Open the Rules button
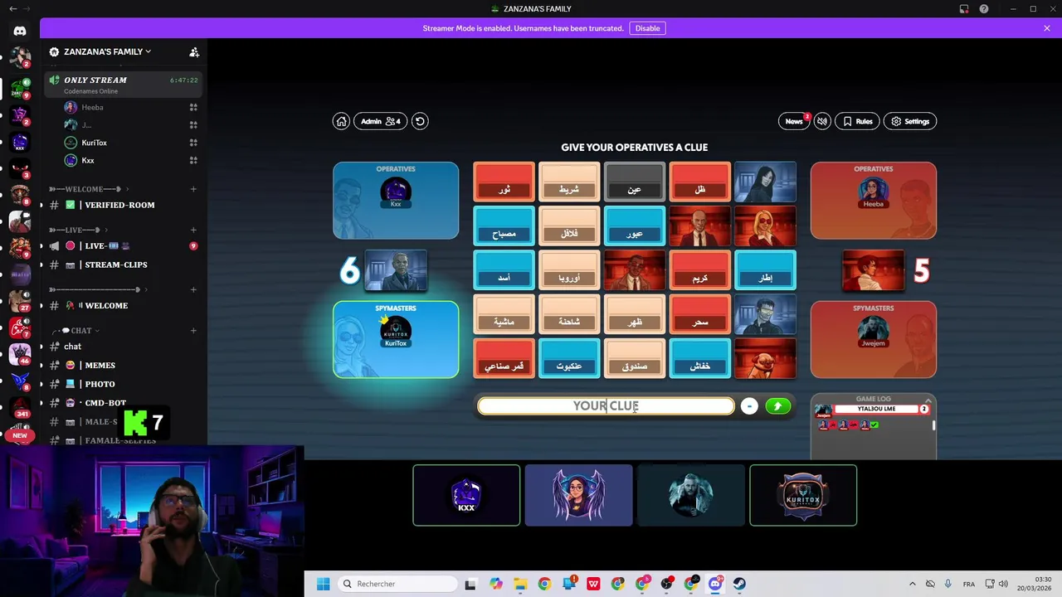The width and height of the screenshot is (1062, 597). [857, 121]
